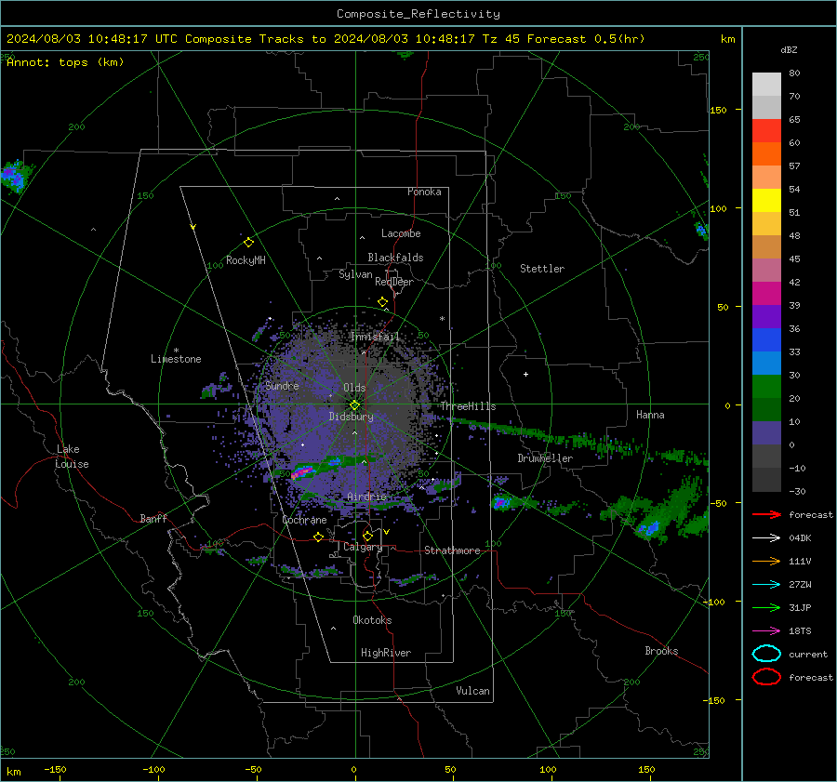The height and width of the screenshot is (782, 837).
Task: Select the white 04DK track arrow
Action: (x=766, y=538)
